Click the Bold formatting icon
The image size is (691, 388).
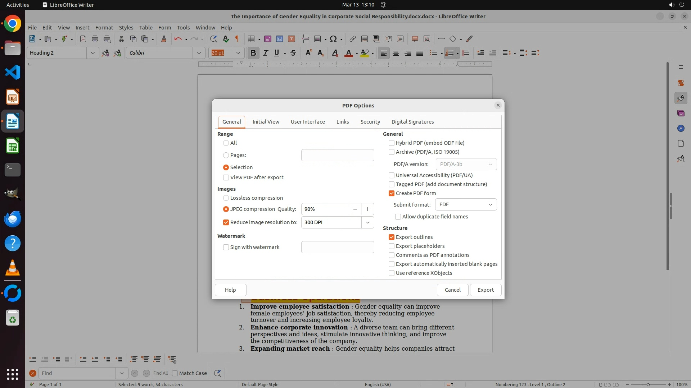click(x=253, y=53)
